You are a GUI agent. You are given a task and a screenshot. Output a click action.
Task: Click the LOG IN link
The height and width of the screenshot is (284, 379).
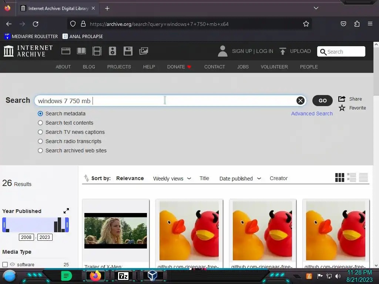pos(264,51)
